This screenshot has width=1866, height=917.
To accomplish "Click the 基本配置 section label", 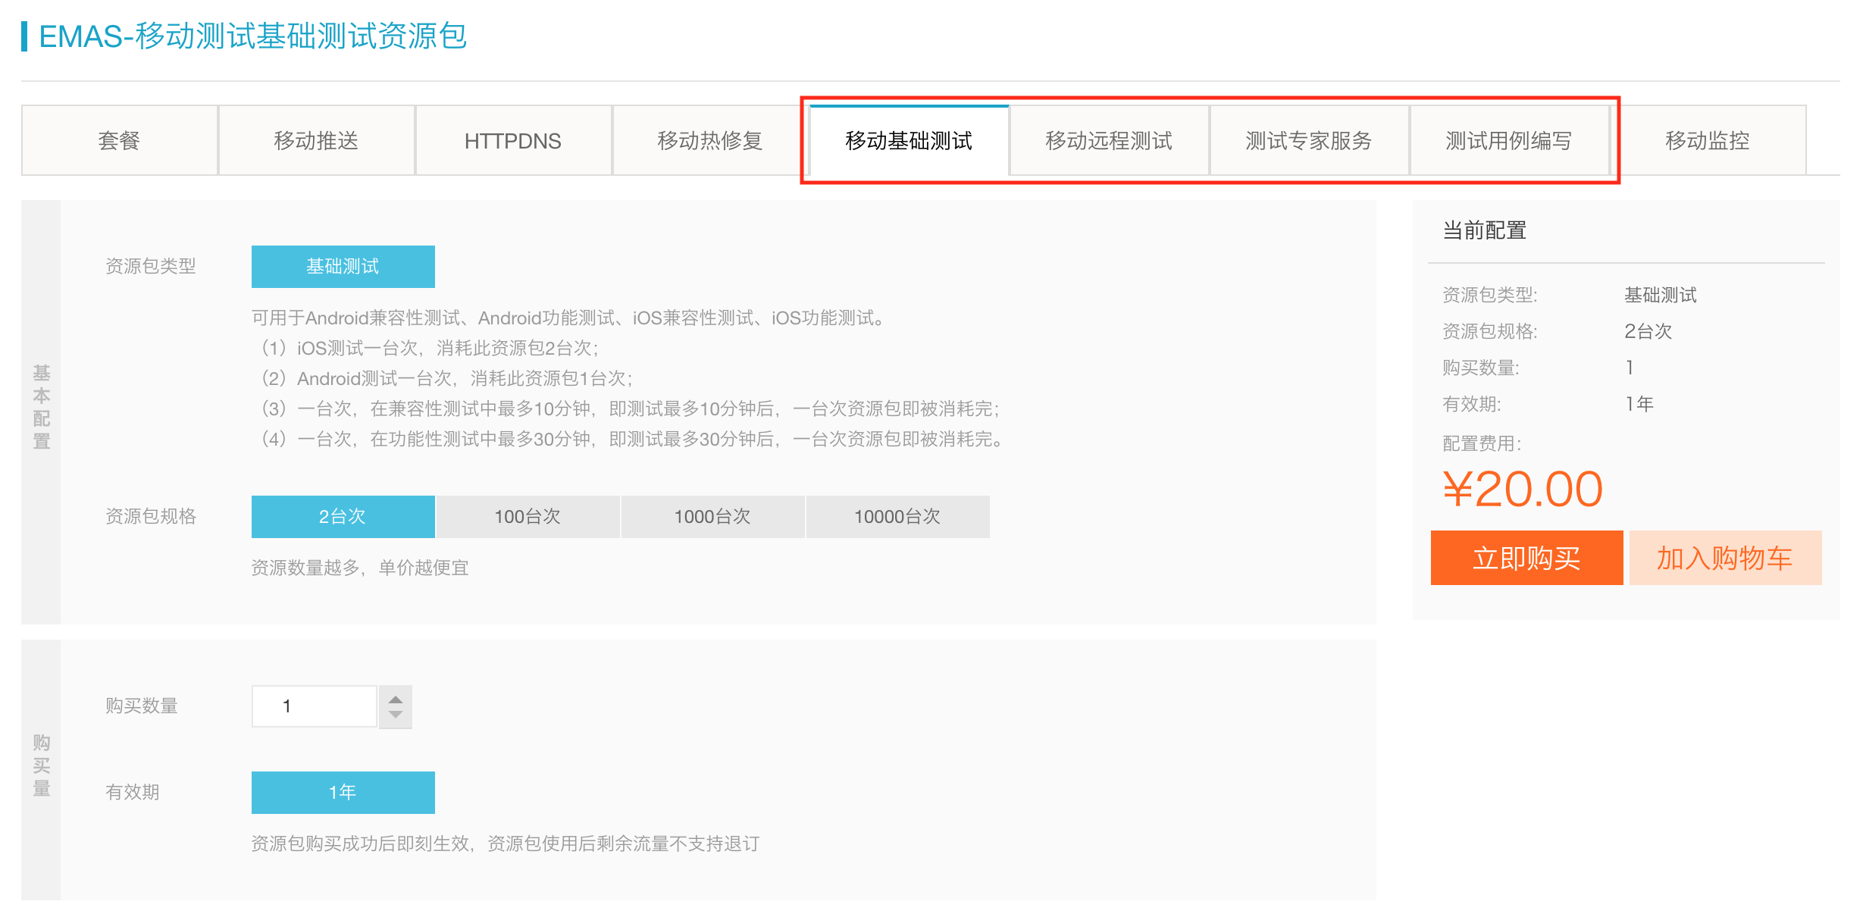I will pos(42,407).
